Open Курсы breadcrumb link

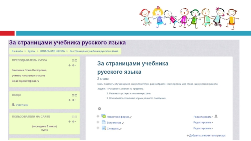[x=31, y=51]
